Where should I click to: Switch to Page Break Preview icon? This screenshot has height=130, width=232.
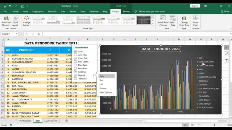tap(199, 125)
